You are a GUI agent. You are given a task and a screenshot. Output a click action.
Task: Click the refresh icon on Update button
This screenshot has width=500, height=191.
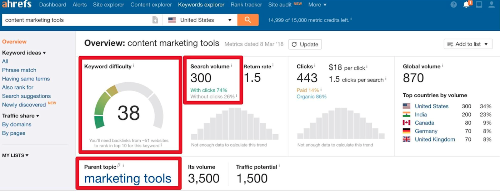294,44
